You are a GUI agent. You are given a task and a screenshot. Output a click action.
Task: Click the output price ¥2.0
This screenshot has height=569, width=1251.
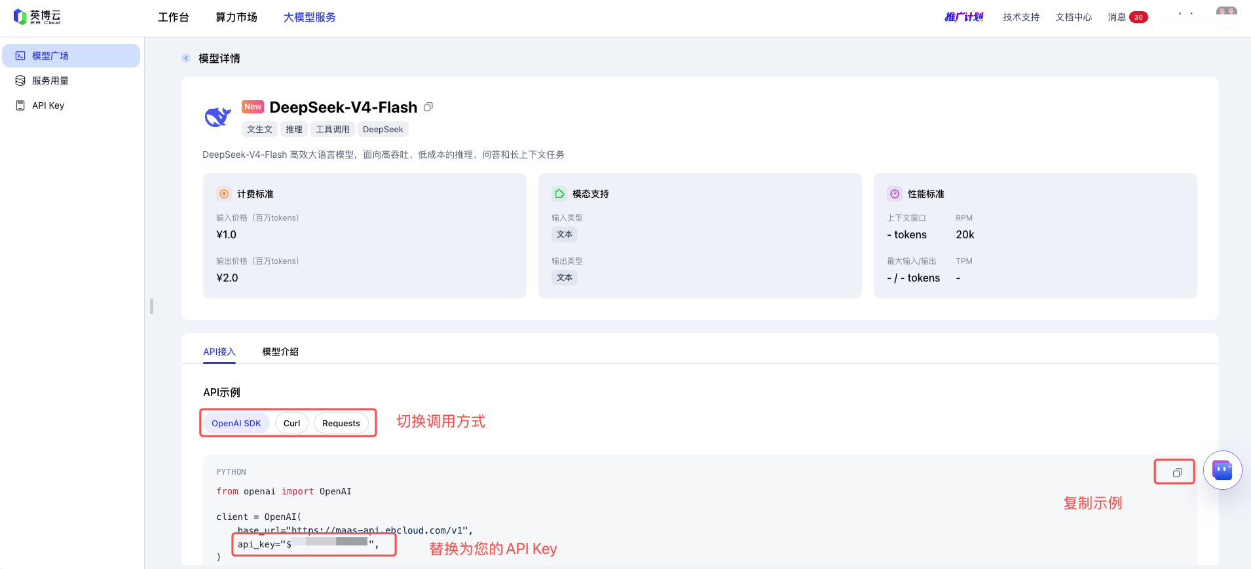click(x=227, y=278)
